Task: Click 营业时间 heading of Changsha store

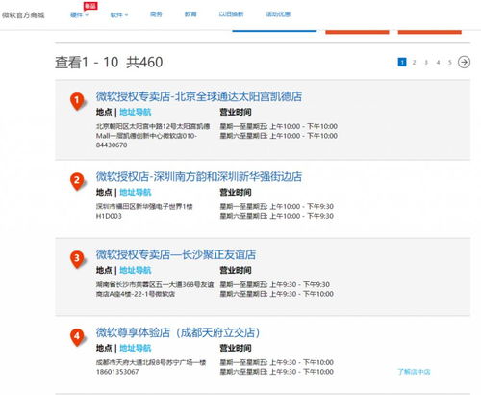Action: point(236,270)
